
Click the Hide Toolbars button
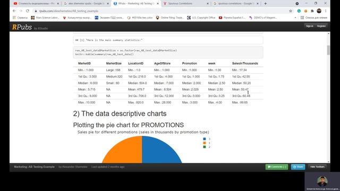click(x=317, y=167)
